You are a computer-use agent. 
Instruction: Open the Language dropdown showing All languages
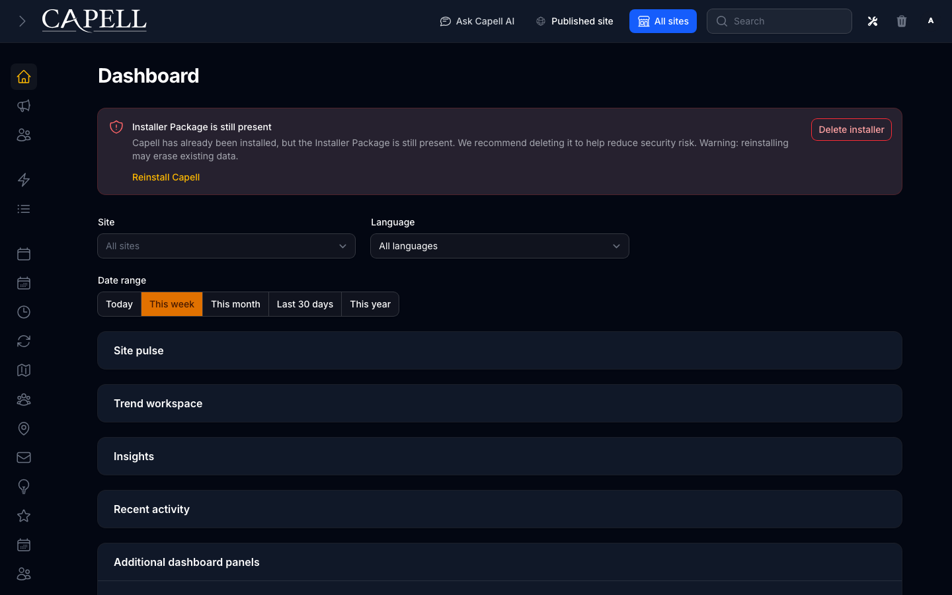[499, 246]
